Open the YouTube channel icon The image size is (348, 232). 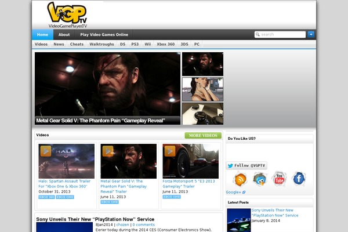[279, 179]
